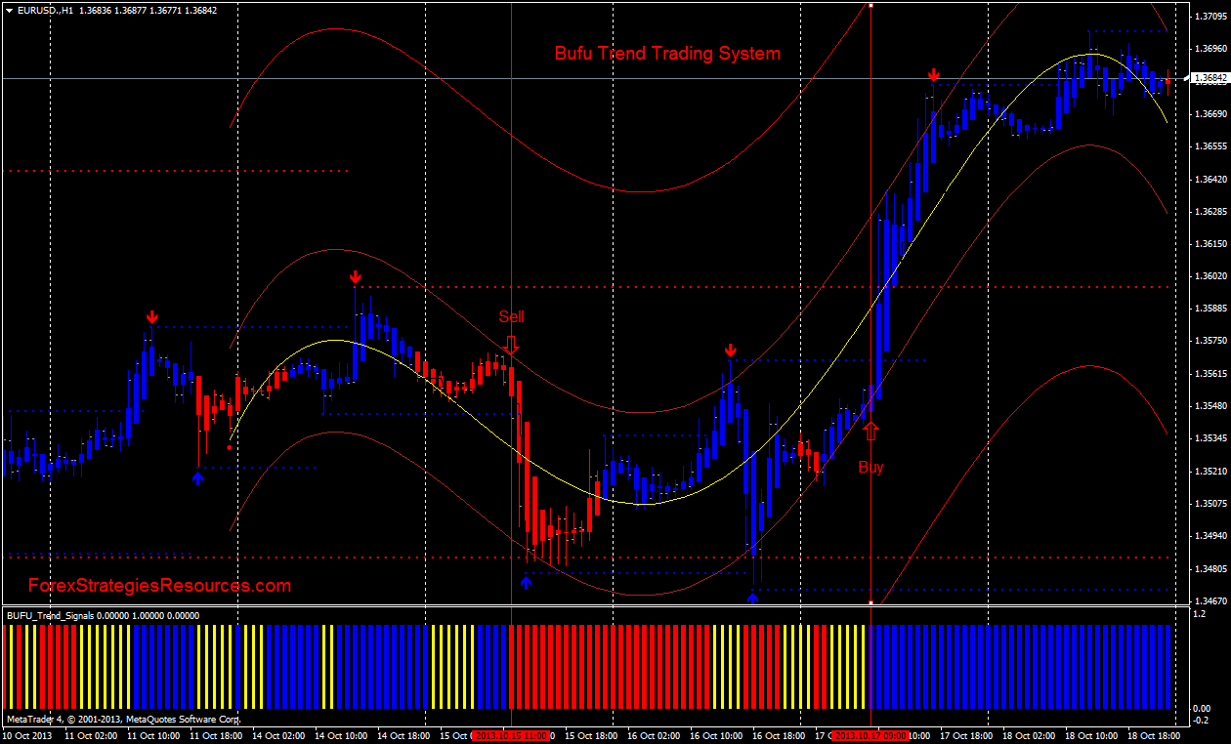This screenshot has height=744, width=1231.
Task: Select the Buy text label
Action: click(x=870, y=467)
